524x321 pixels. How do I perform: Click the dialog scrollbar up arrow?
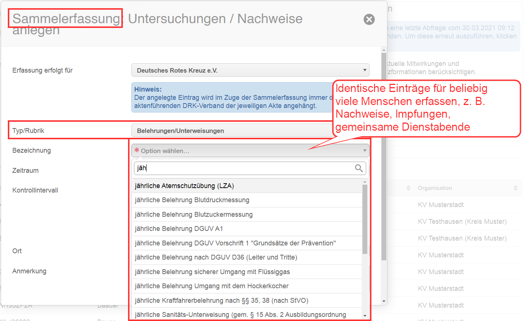click(x=384, y=50)
